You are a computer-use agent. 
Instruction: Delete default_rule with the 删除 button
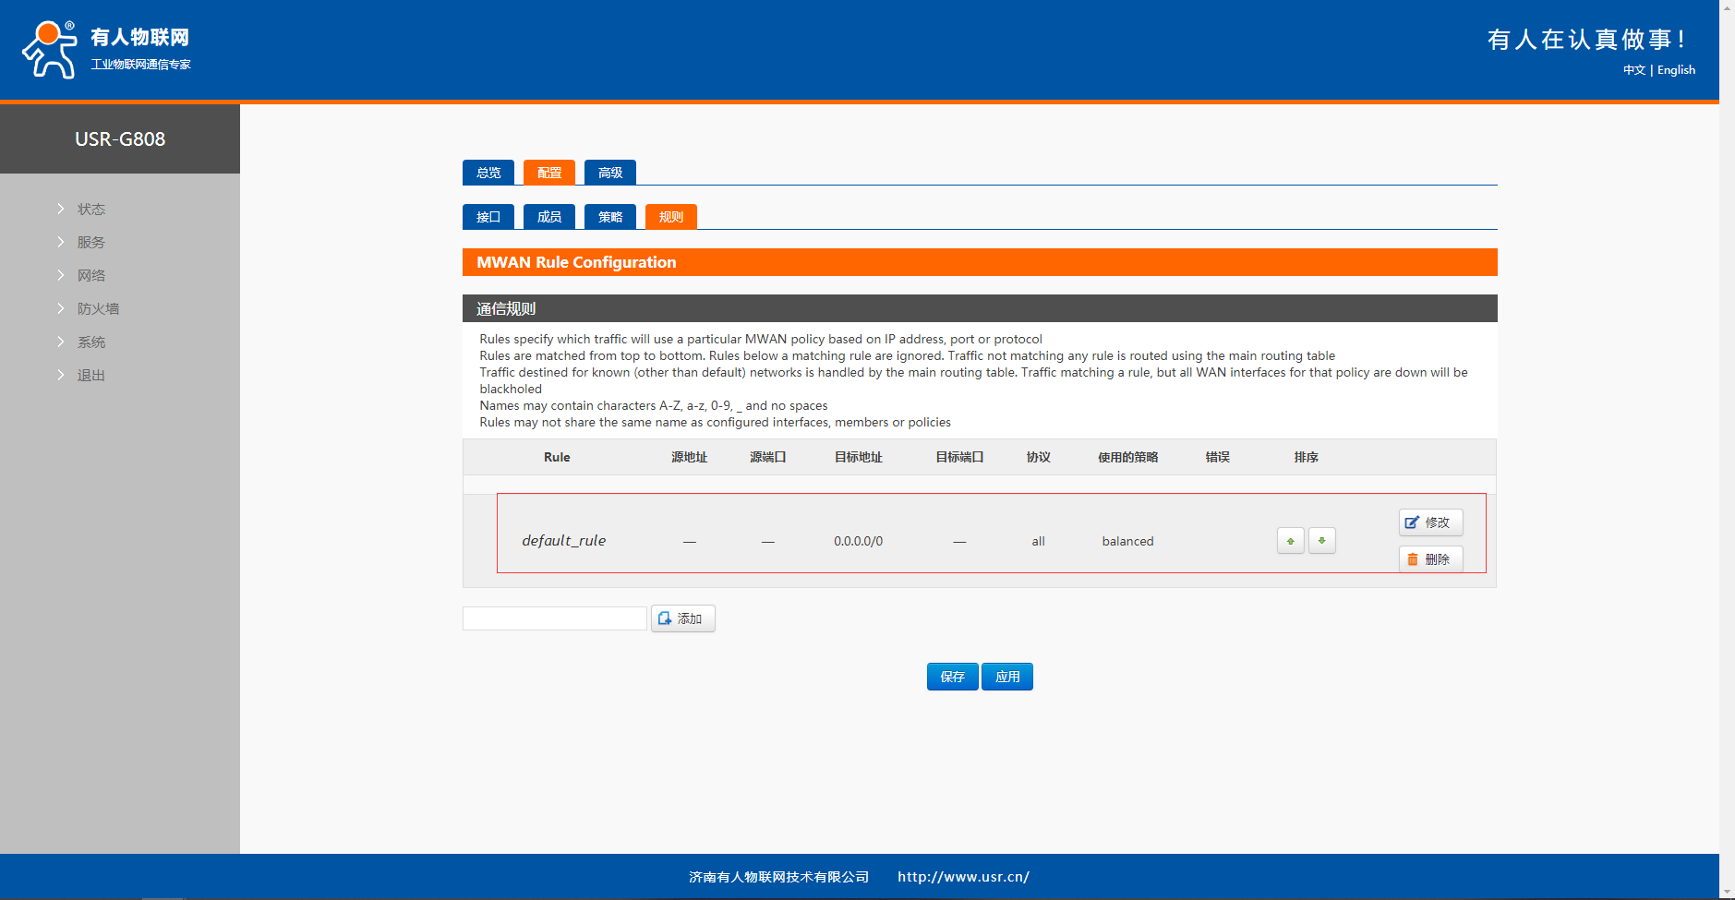(1429, 559)
